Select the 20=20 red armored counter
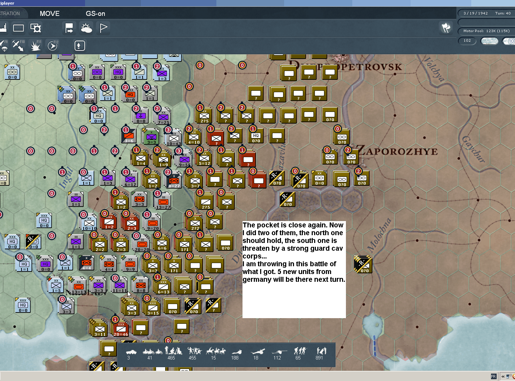The height and width of the screenshot is (381, 515). pyautogui.click(x=142, y=244)
